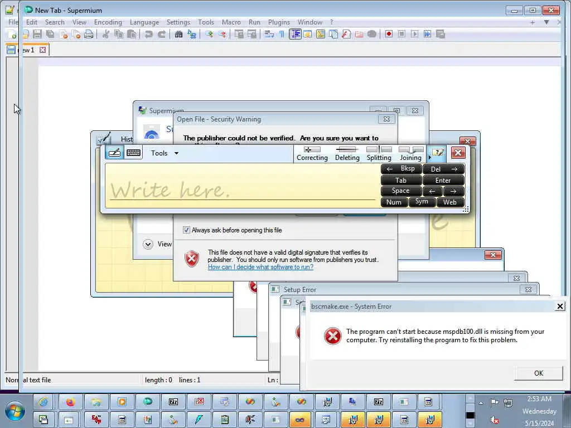Close the 'new 1' document tab
The image size is (571, 428).
coord(42,50)
